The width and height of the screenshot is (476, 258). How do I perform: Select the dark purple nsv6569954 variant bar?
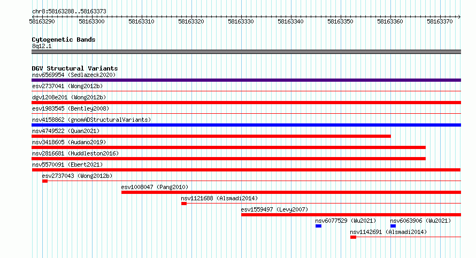[x=246, y=80]
